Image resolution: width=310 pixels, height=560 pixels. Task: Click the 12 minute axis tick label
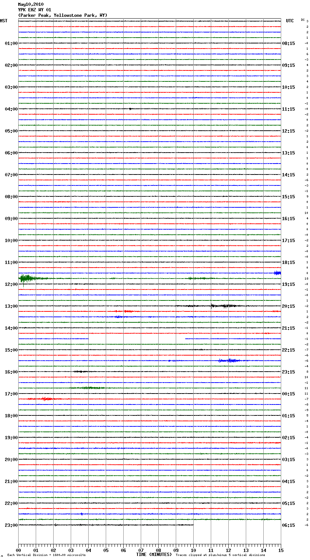click(228, 551)
